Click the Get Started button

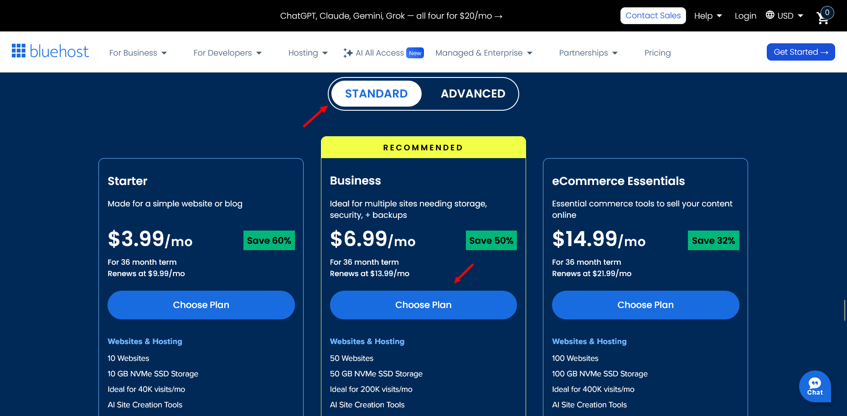(x=801, y=52)
